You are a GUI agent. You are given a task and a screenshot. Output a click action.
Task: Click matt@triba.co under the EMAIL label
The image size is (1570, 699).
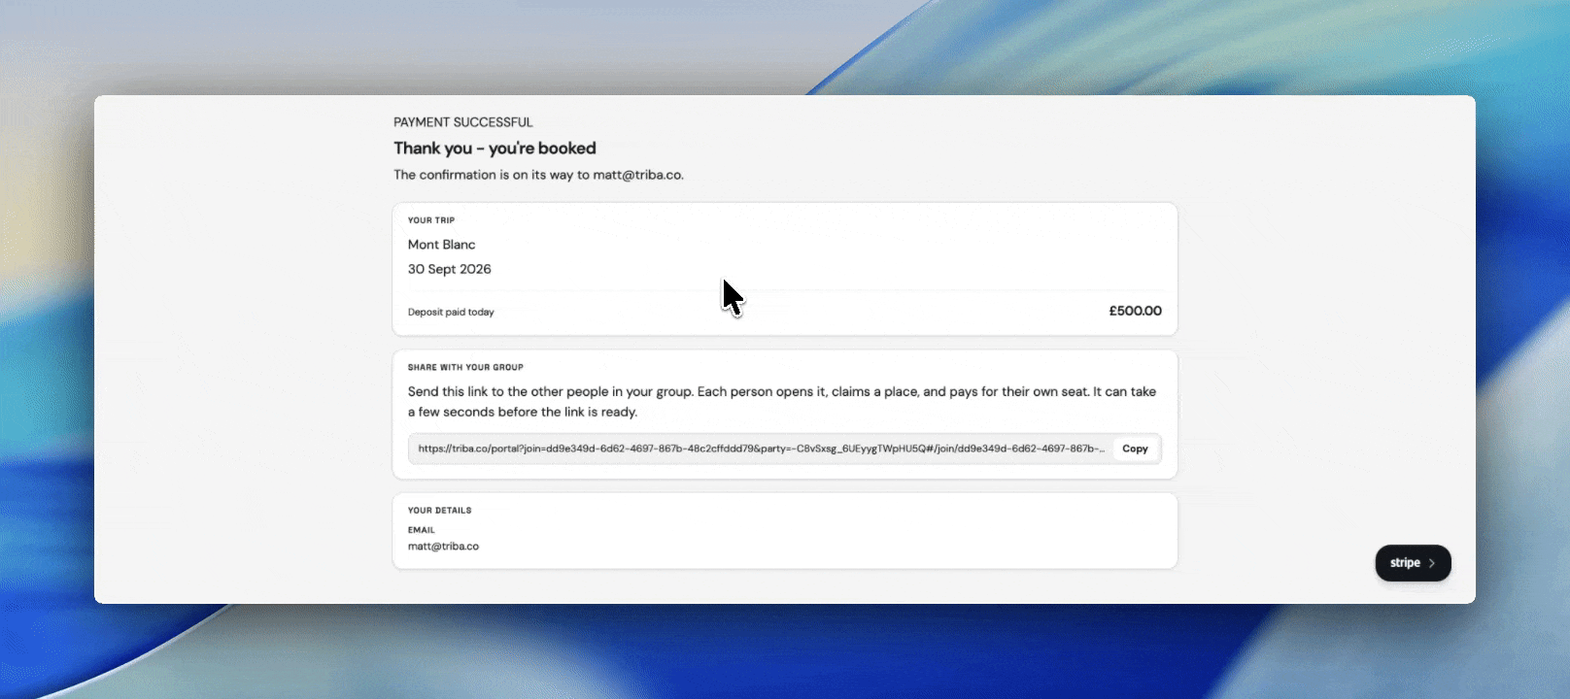click(x=443, y=547)
